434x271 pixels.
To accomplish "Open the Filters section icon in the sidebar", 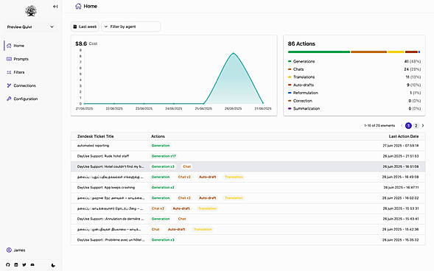I will point(9,72).
